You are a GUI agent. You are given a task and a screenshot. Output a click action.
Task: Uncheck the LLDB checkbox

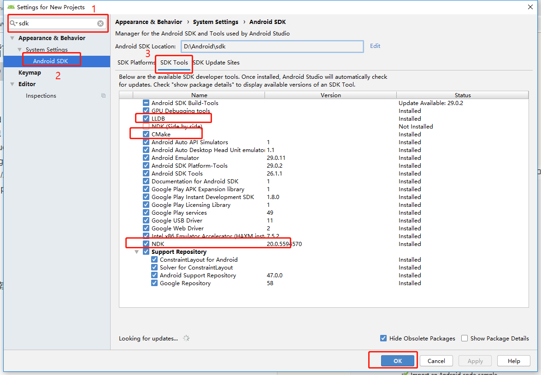[146, 119]
